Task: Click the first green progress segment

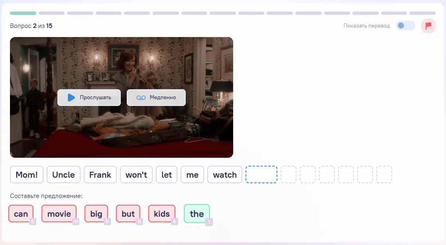Action: pos(23,13)
